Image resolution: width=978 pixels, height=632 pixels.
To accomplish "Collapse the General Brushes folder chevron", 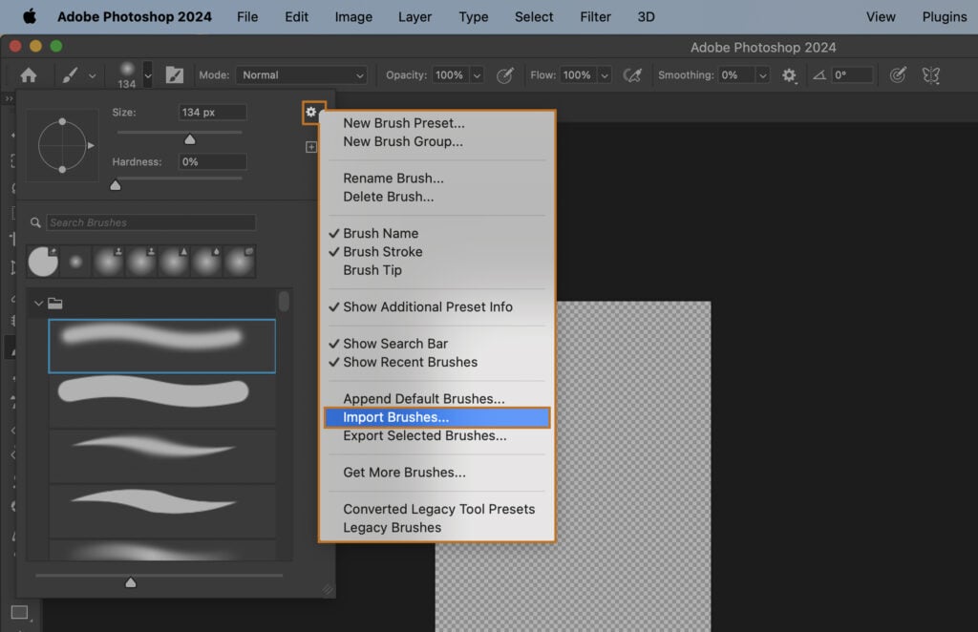I will click(x=36, y=303).
